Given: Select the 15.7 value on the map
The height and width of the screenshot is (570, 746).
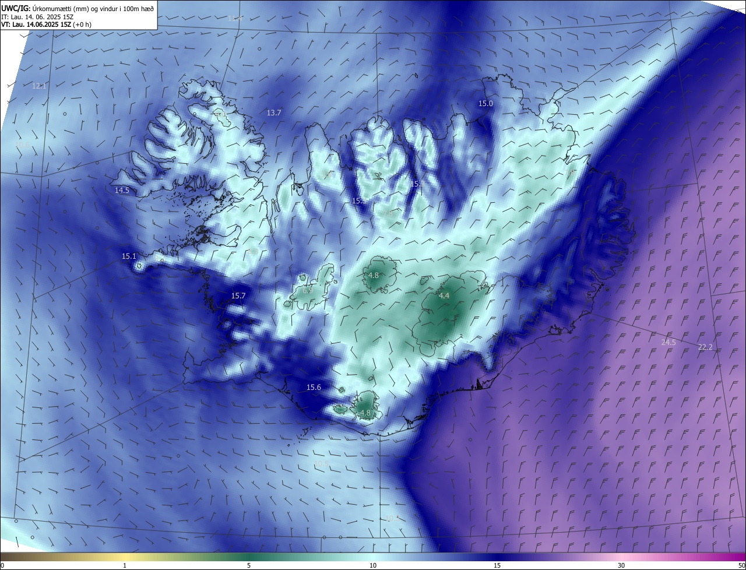Looking at the screenshot, I should (x=238, y=295).
